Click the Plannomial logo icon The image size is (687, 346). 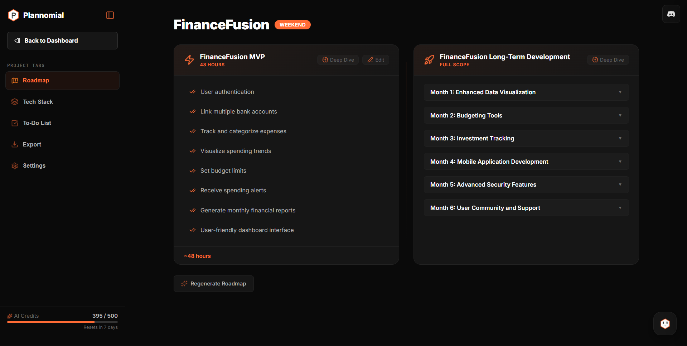(13, 15)
